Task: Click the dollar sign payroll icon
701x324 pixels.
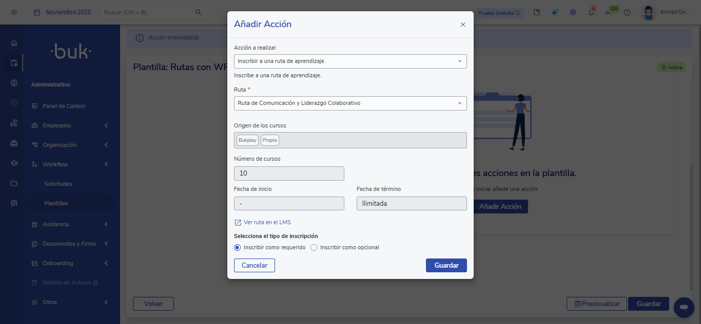Action: pyautogui.click(x=14, y=83)
